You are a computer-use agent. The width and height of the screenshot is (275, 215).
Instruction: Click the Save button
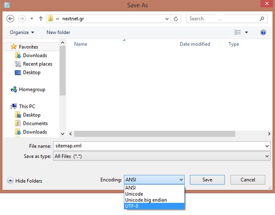[207, 180]
